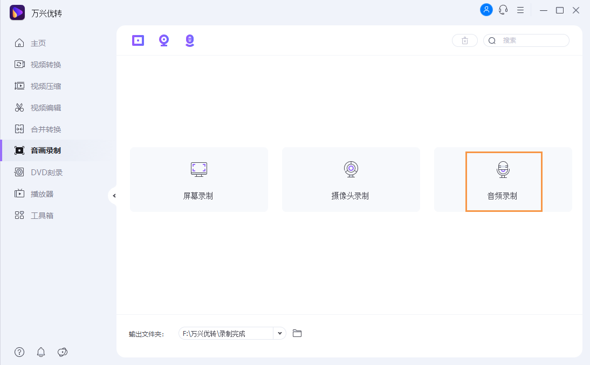
Task: Select the webcam recording icon in top toolbar
Action: coord(163,40)
